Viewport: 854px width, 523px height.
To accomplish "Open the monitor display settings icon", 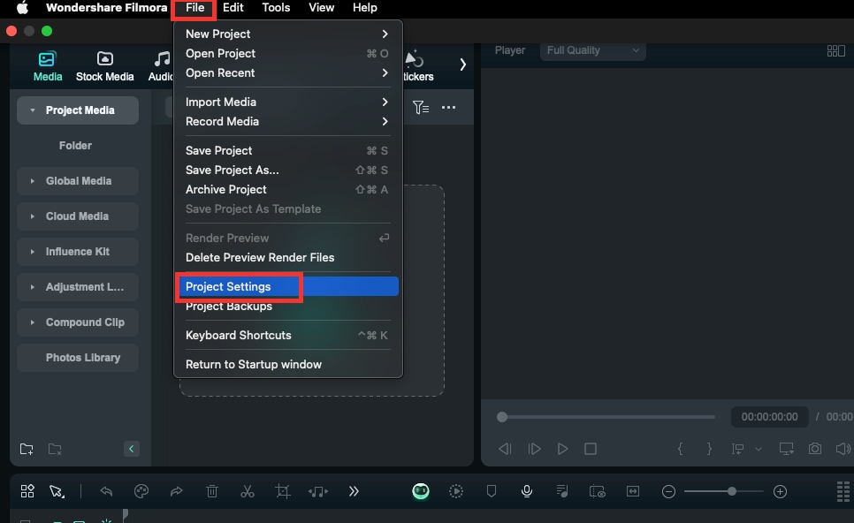I will 786,449.
